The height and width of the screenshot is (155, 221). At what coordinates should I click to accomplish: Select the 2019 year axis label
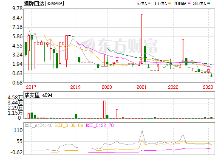pyautogui.click(x=75, y=87)
